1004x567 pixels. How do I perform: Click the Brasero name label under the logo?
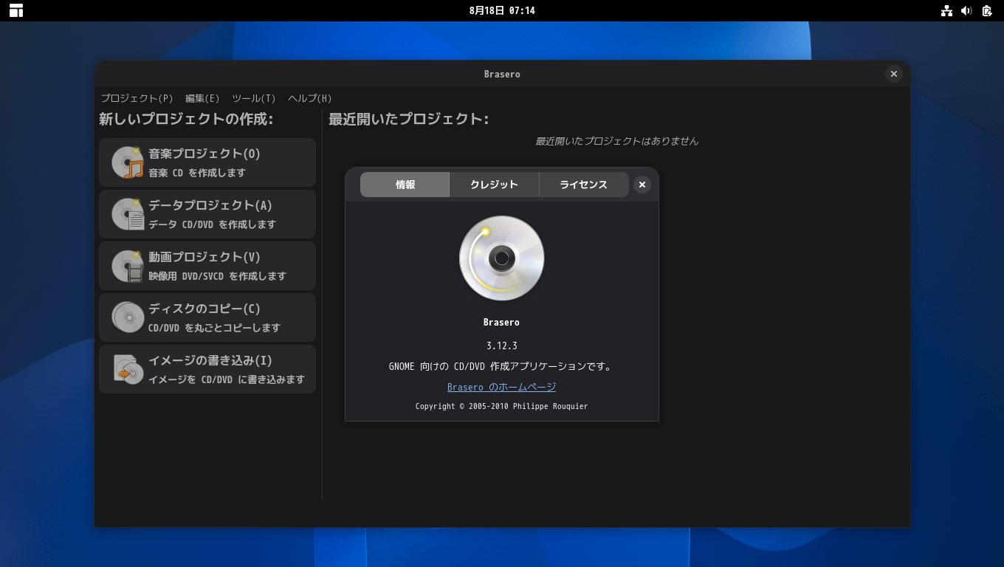(502, 323)
